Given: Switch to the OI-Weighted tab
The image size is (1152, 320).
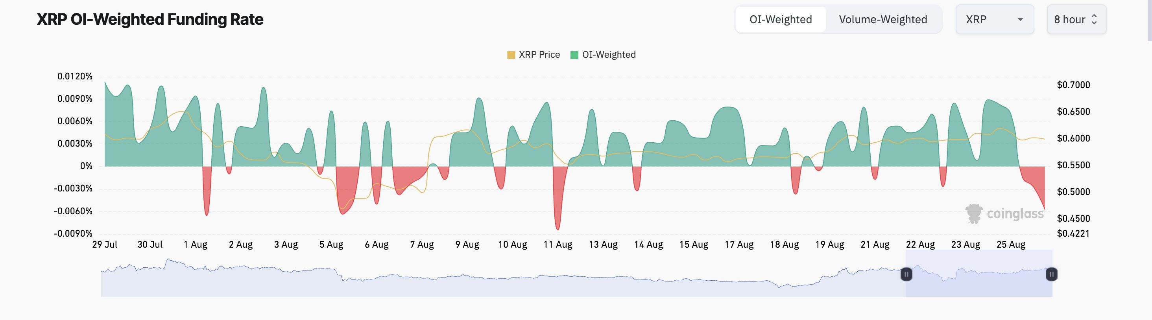Looking at the screenshot, I should pos(780,20).
